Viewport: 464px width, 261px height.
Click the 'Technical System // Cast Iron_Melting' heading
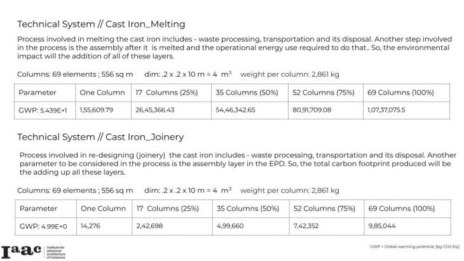101,25
